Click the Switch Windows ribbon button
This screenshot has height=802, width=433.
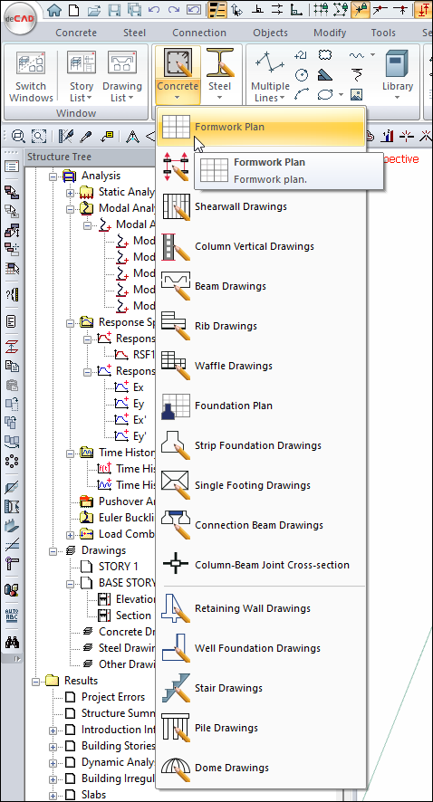click(31, 75)
